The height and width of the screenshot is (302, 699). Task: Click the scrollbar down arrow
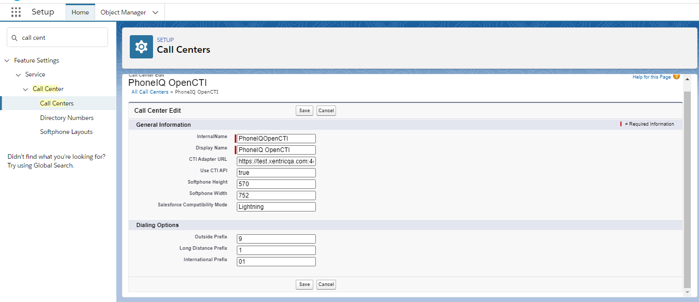pos(687,292)
